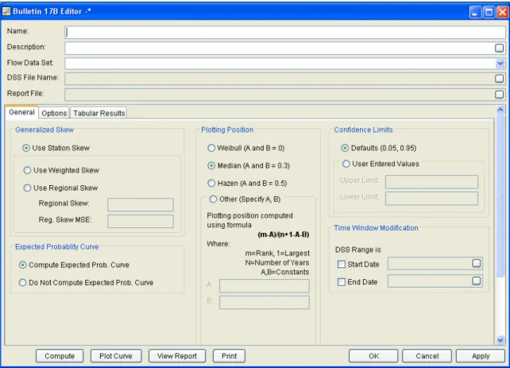510x368 pixels.
Task: Click the Reg. Skew MSE input field
Action: (141, 221)
